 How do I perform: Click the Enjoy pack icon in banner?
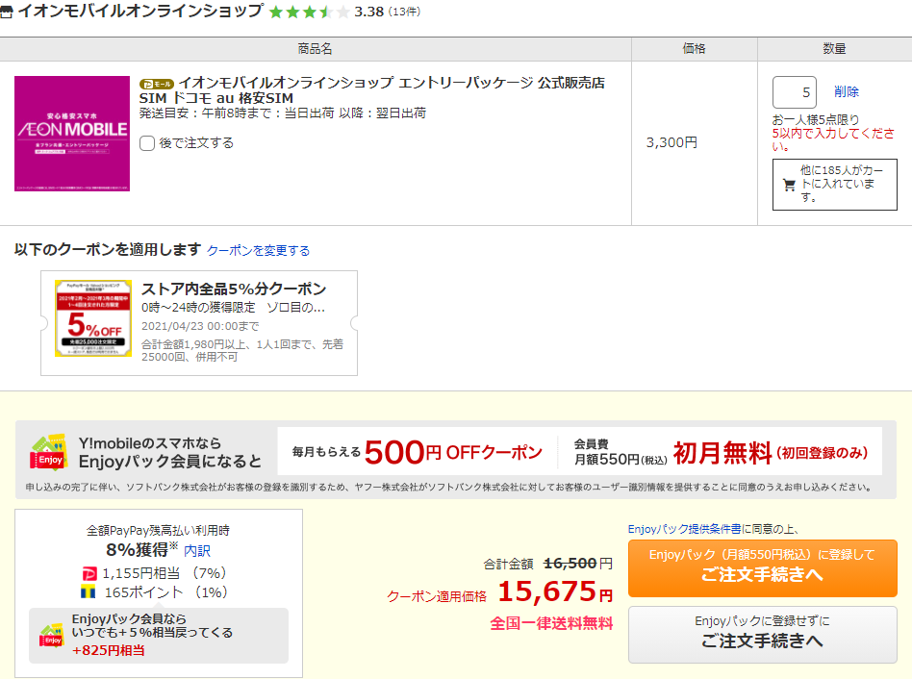48,453
